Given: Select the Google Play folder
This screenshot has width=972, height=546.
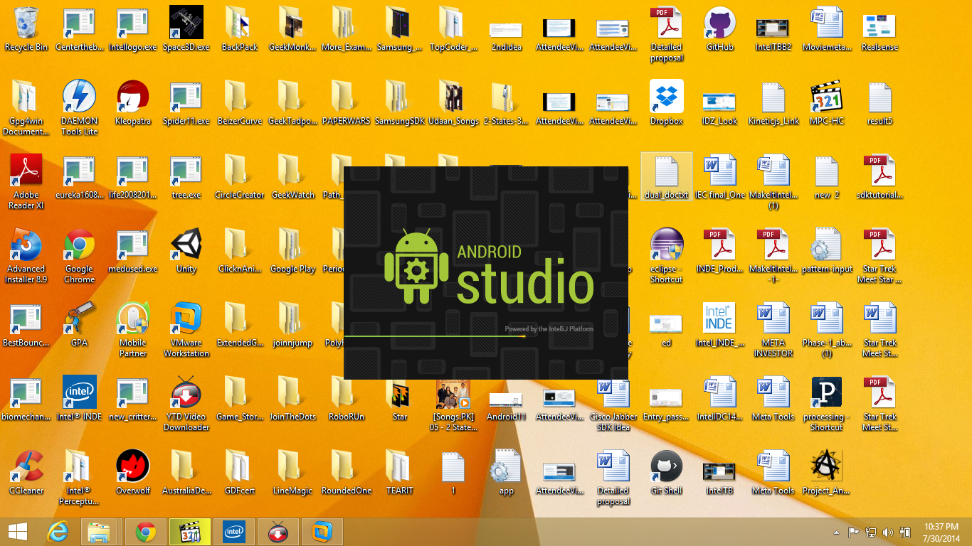Looking at the screenshot, I should pos(293,251).
